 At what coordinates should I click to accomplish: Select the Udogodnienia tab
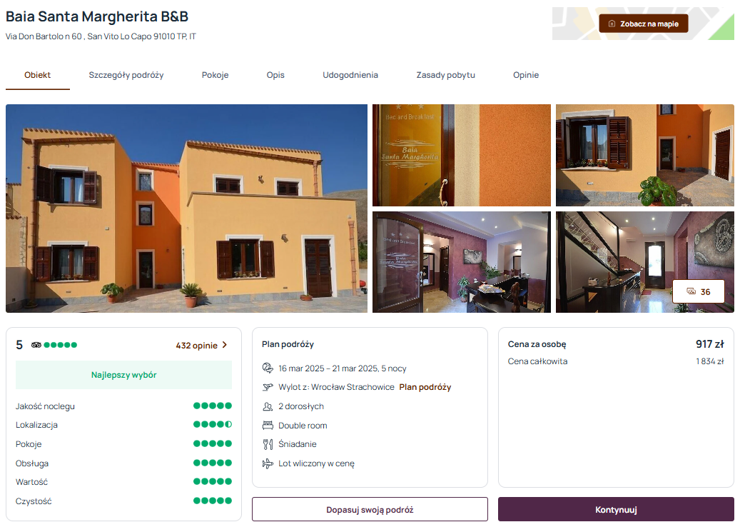(x=350, y=75)
